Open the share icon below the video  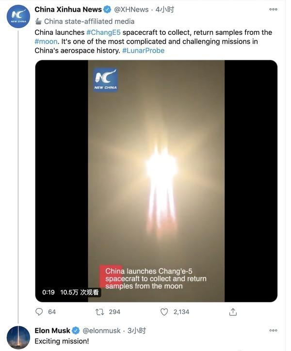coord(233,312)
